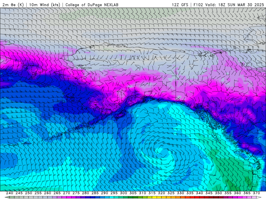266x199 pixels.
Task: Click the 340 color bar label
Action: [199, 193]
